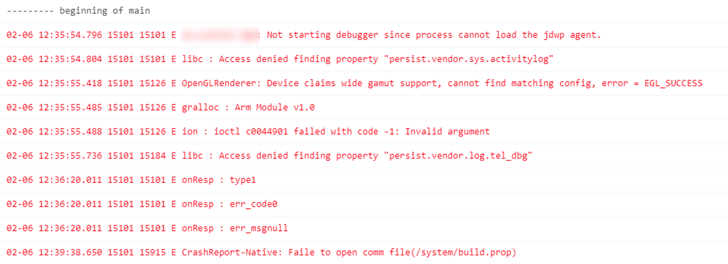Click the blurred tag in the first log entry

click(x=220, y=35)
